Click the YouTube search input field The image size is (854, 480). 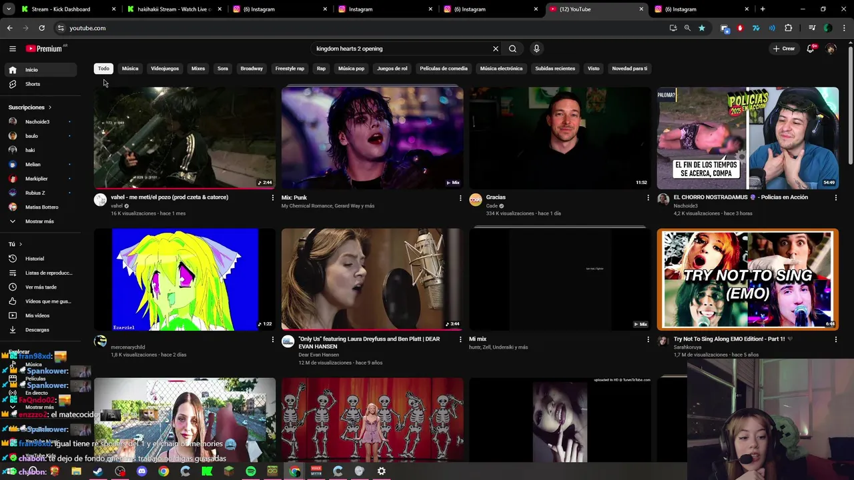point(400,49)
